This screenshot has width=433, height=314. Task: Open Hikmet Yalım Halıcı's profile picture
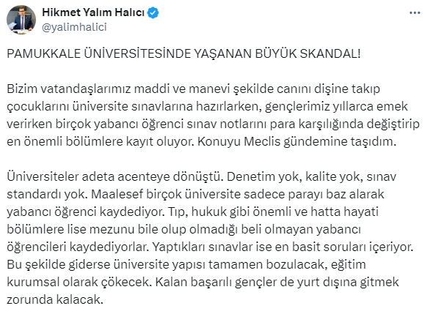point(21,20)
